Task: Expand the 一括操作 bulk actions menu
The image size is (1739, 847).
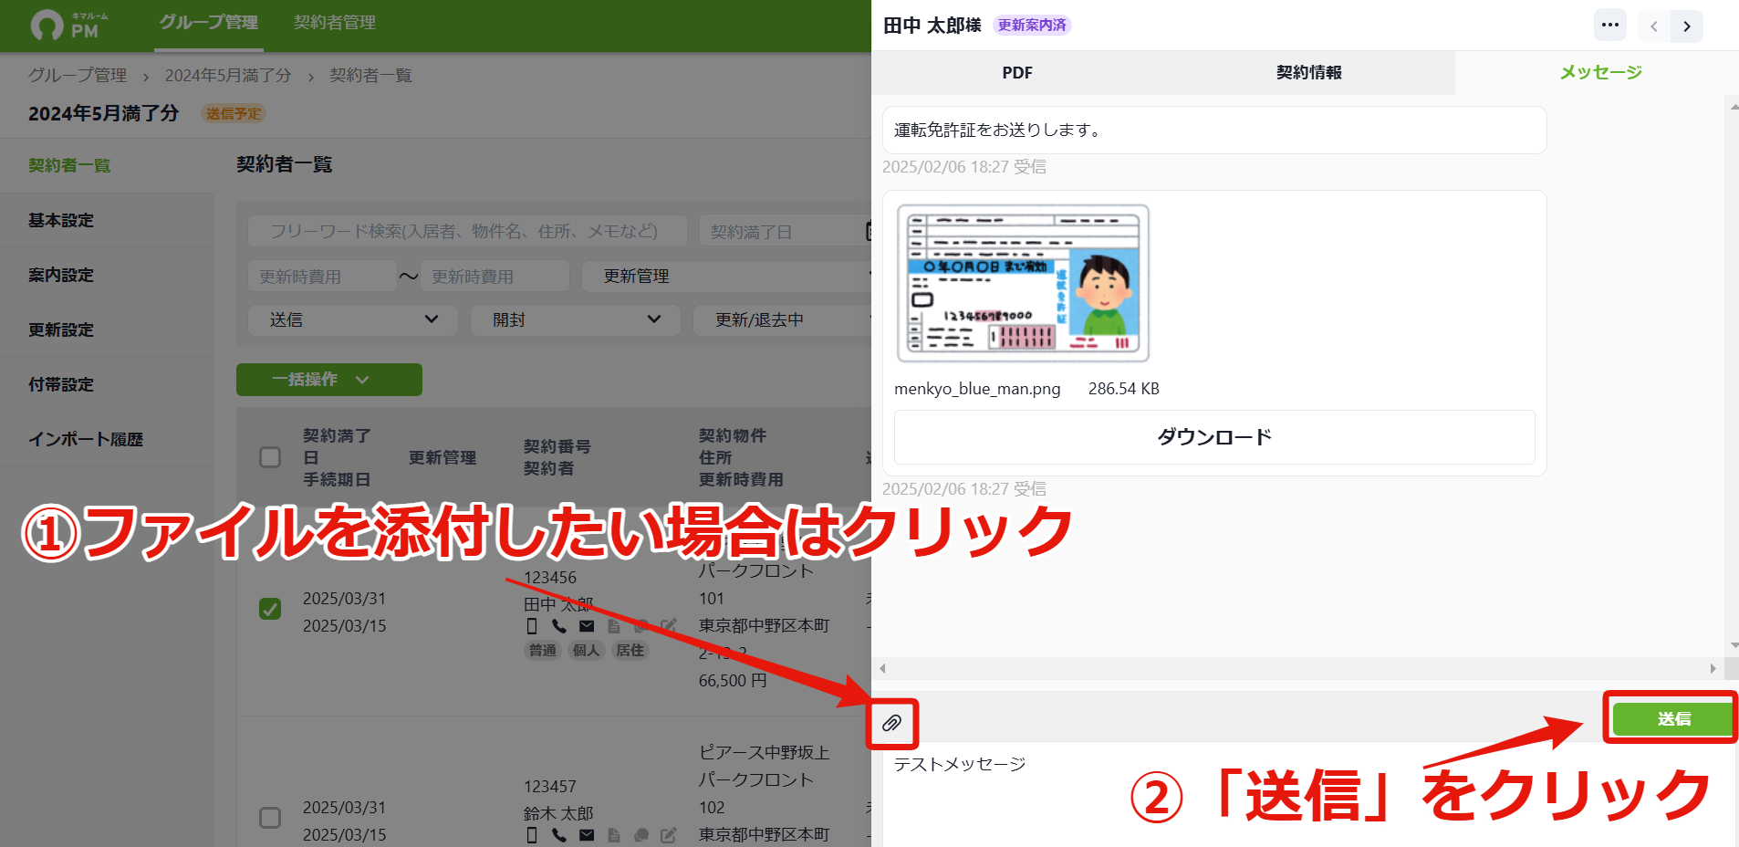Action: pos(329,380)
